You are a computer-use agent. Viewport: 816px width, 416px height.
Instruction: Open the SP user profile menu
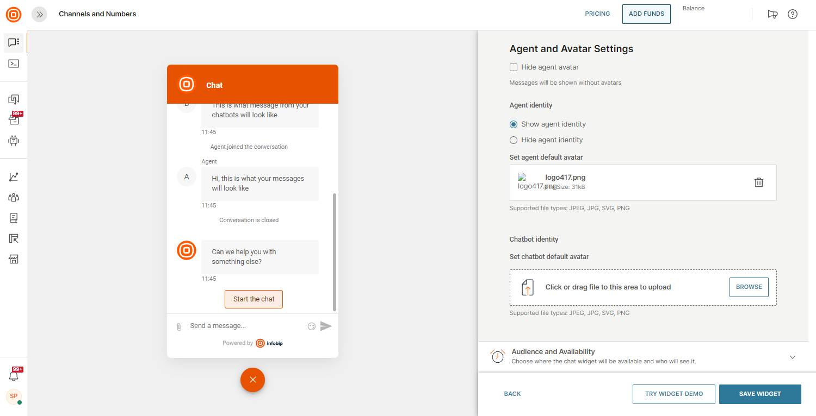click(14, 396)
